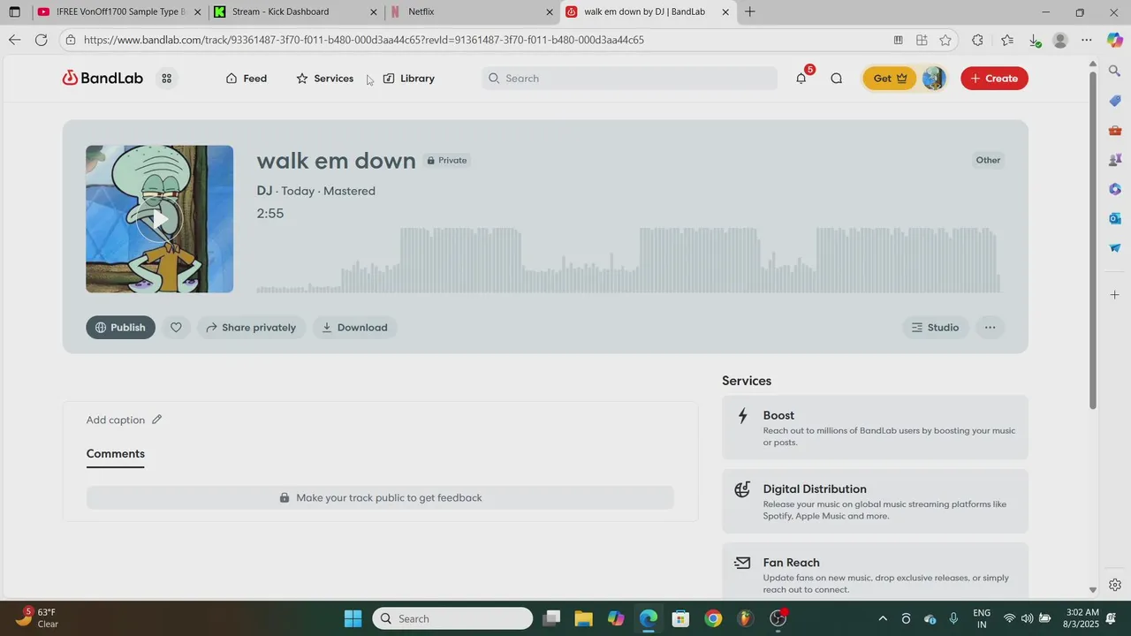Click the BandLab search field
1131x636 pixels.
629,78
